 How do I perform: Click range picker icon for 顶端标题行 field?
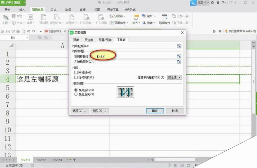coord(179,57)
